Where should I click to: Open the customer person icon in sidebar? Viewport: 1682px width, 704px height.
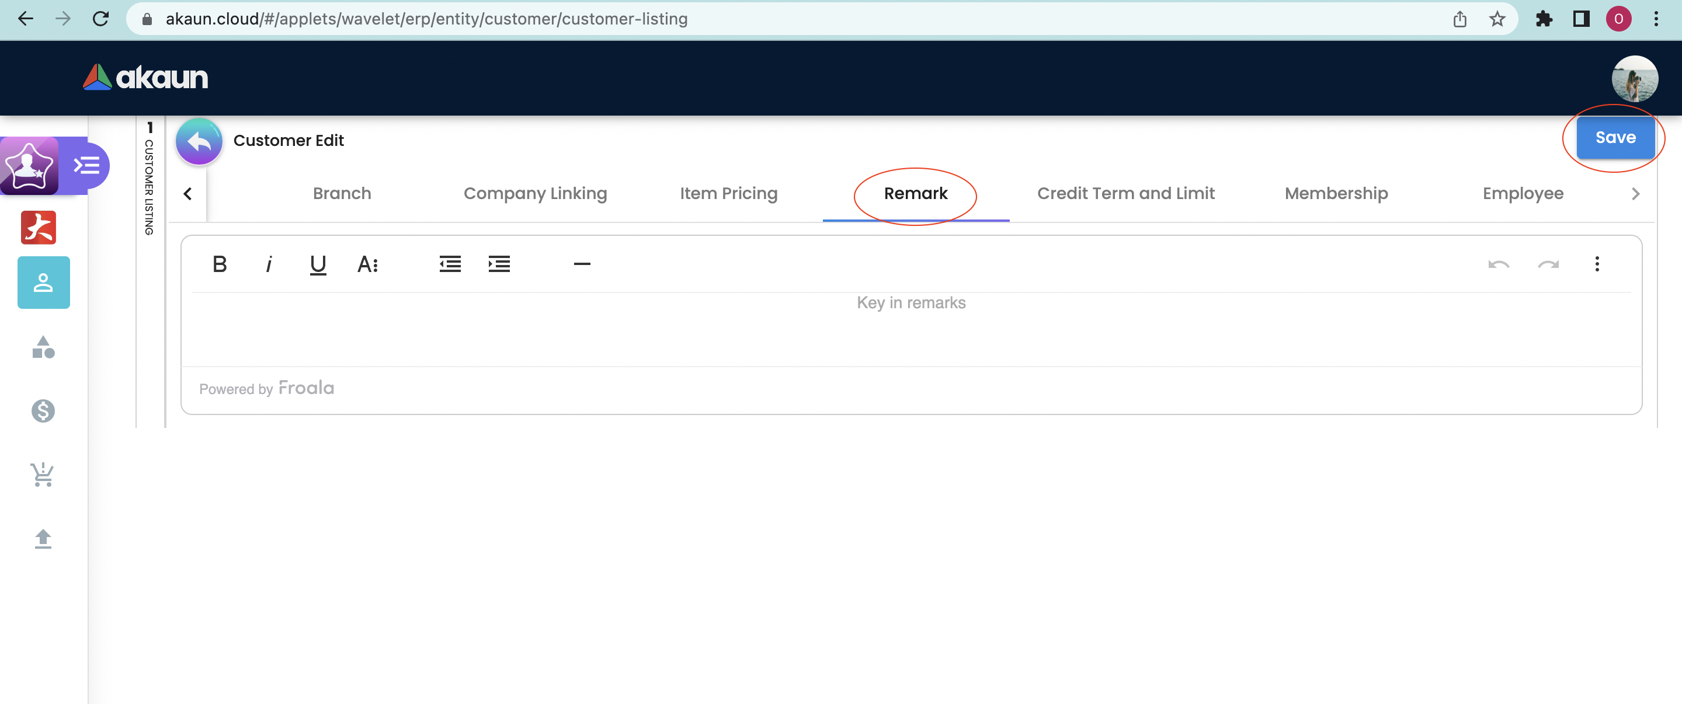(x=43, y=283)
